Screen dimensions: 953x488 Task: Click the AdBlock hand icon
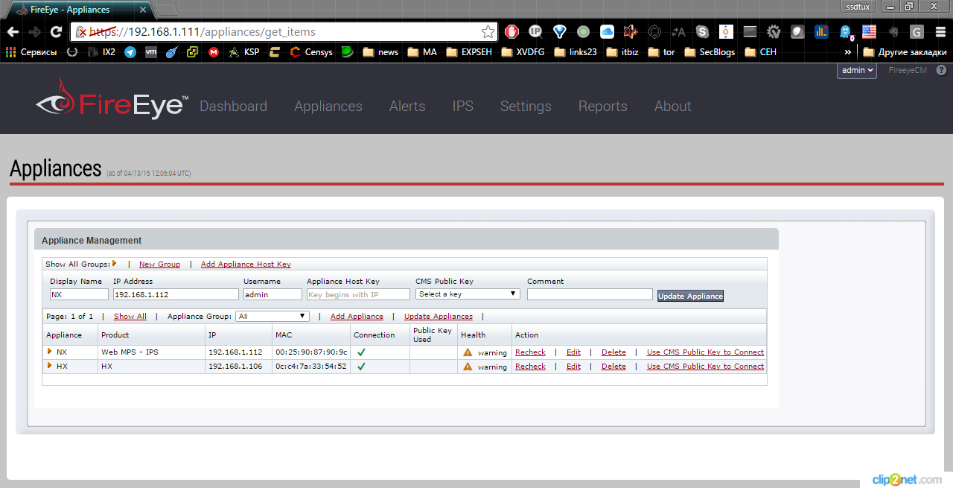[x=511, y=31]
